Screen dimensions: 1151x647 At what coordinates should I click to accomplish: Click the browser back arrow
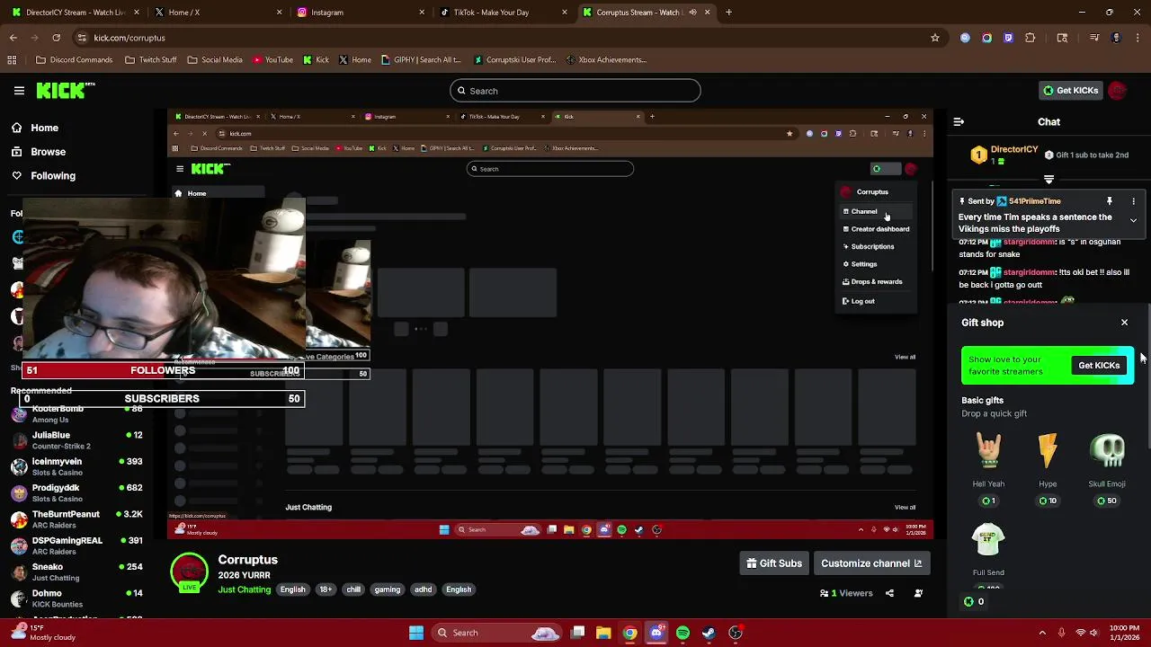13,38
